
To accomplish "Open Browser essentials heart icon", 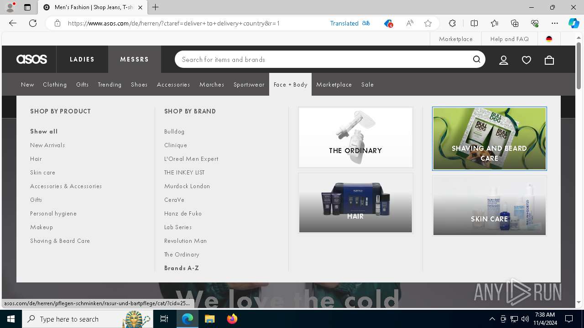I will tap(535, 23).
